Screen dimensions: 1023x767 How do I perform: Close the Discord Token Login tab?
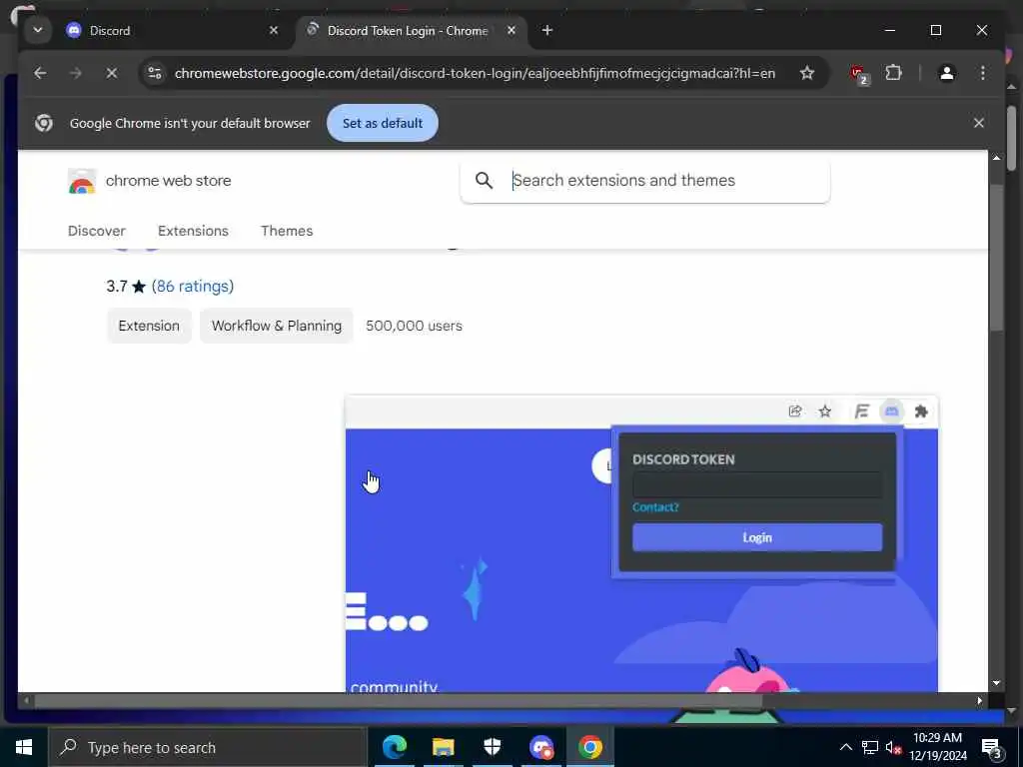[x=511, y=31]
